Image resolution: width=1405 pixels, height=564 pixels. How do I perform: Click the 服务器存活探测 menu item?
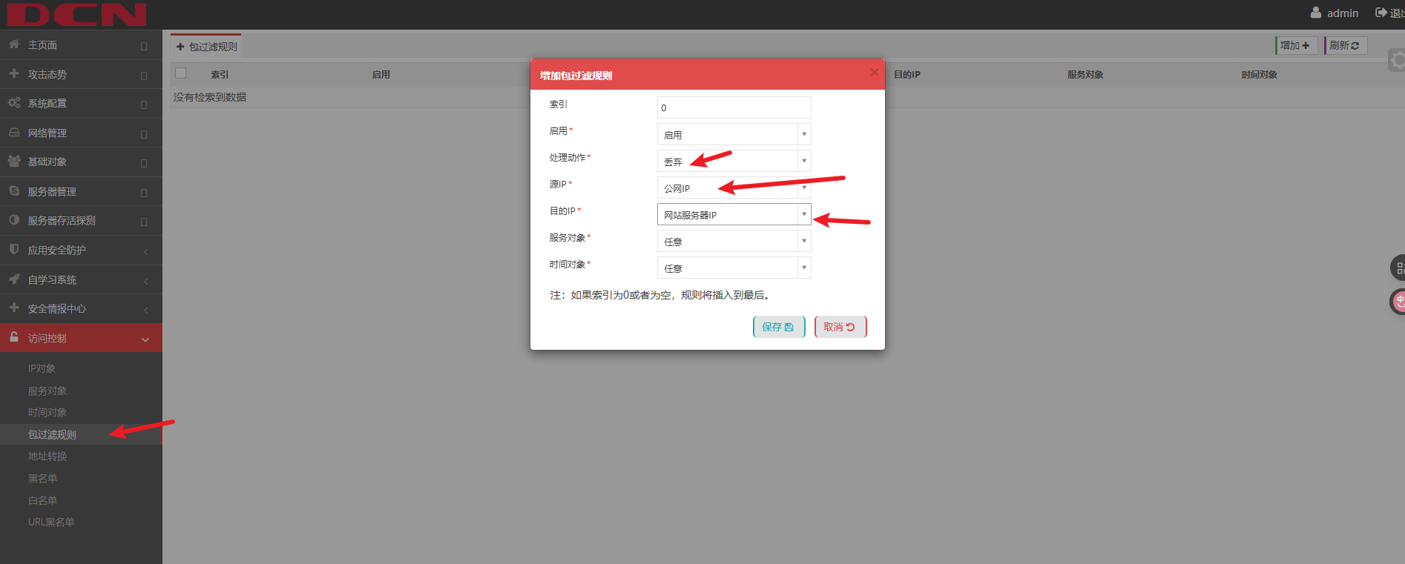[81, 220]
